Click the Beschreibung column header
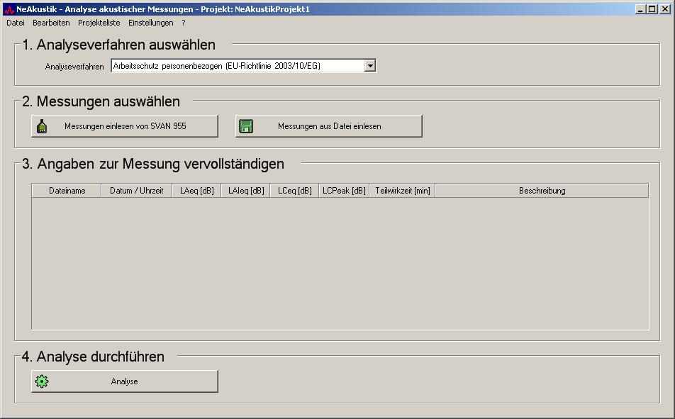675x419 pixels. [542, 191]
